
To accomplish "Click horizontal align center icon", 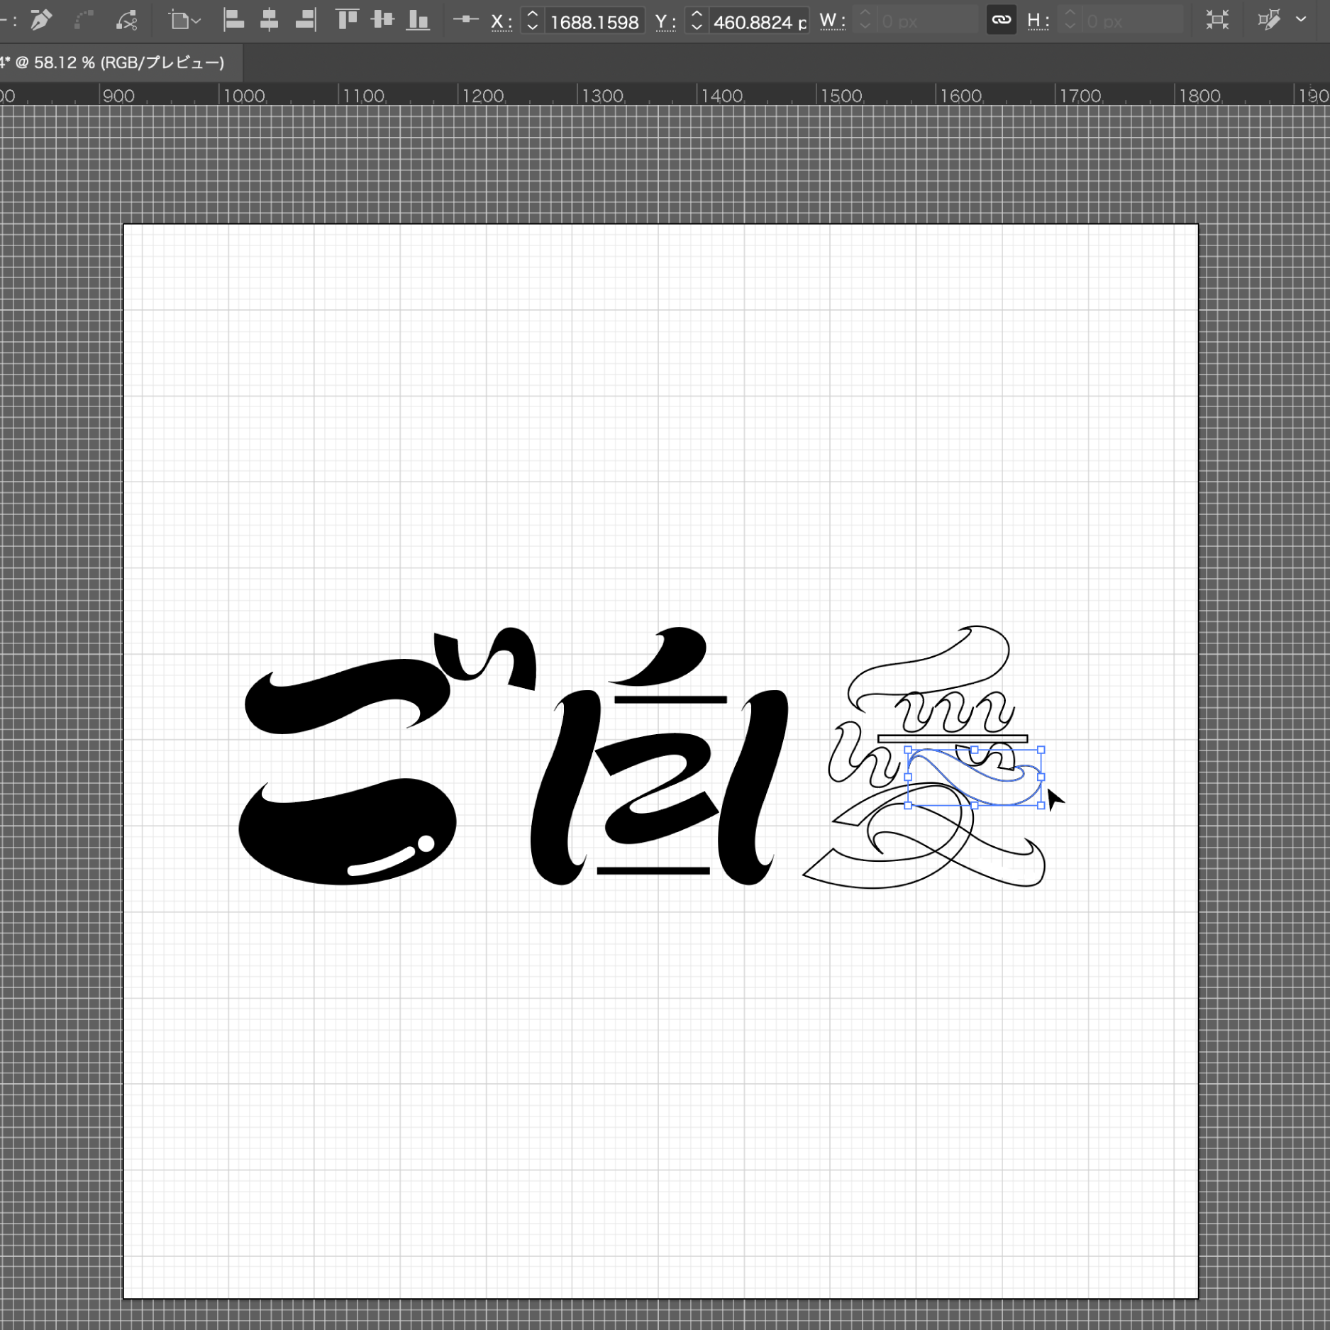I will pos(269,20).
